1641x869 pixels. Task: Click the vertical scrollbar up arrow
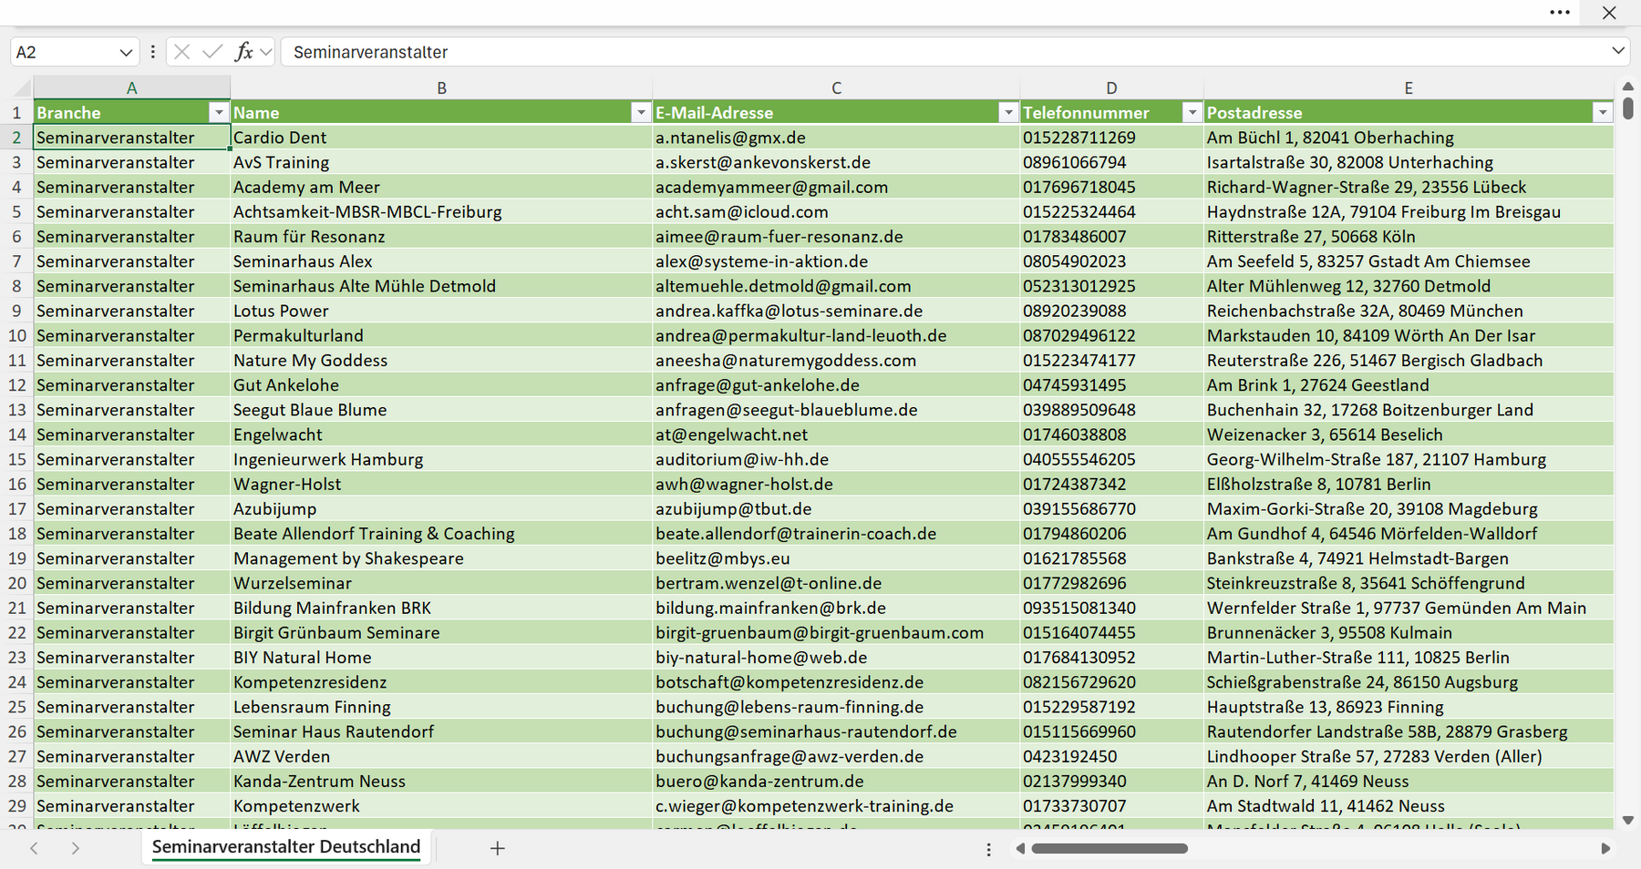pyautogui.click(x=1628, y=87)
